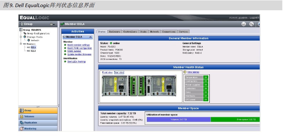
Task: Open the Group navigation panel button
Action: [x=38, y=110]
